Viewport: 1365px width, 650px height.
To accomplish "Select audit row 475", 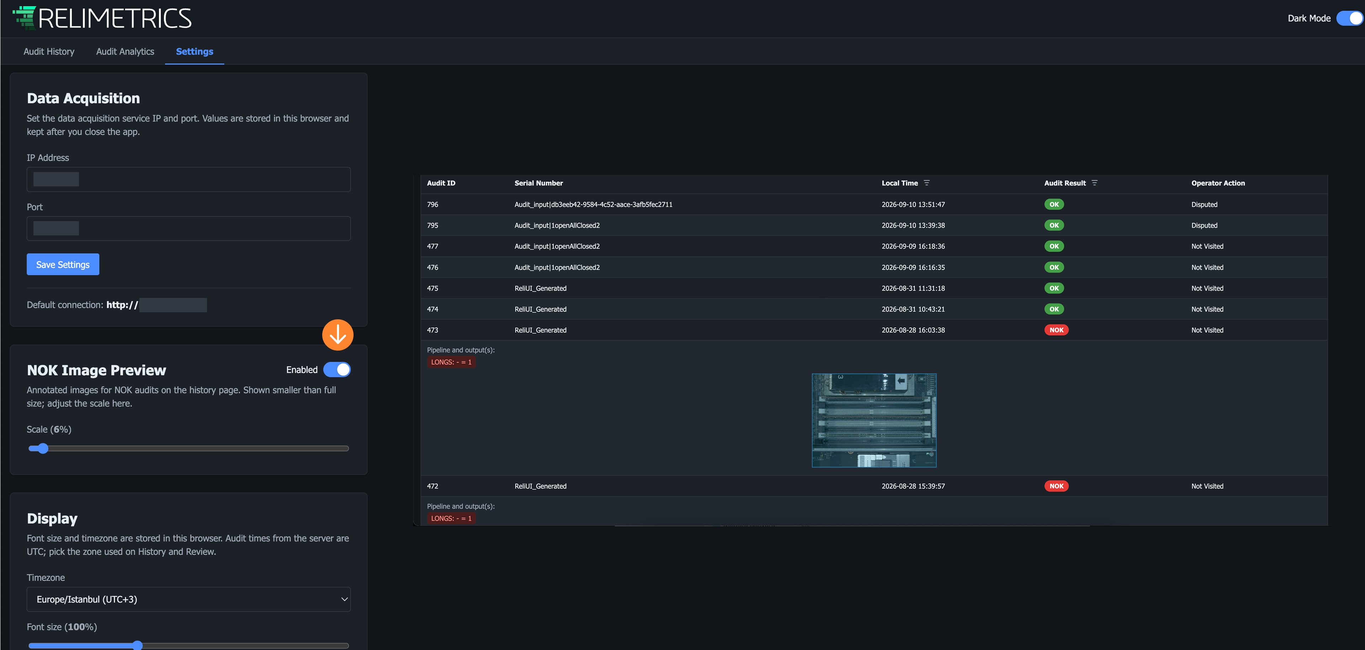I will tap(874, 288).
